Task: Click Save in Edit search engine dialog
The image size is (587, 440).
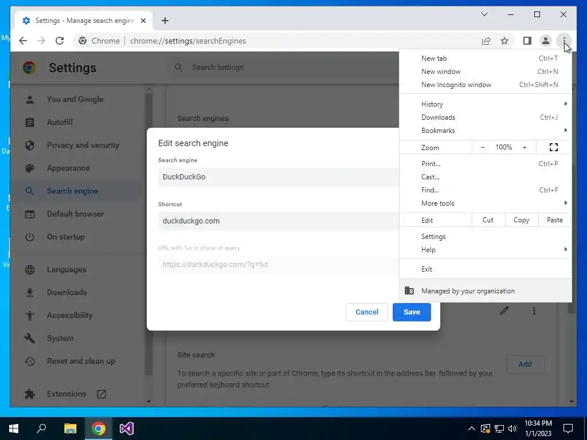Action: pyautogui.click(x=412, y=312)
